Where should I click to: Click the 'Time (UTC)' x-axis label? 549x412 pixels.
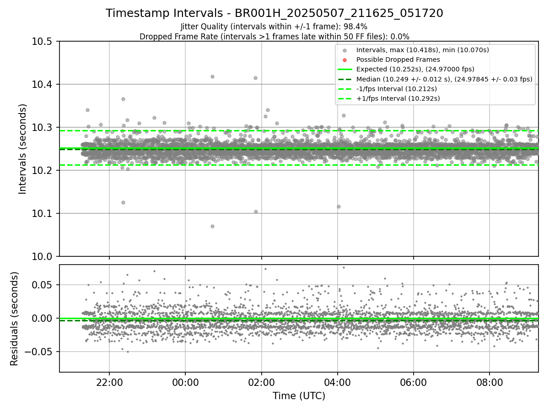[x=299, y=396]
